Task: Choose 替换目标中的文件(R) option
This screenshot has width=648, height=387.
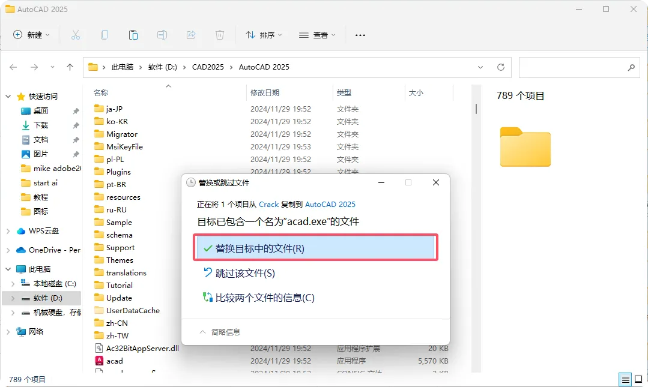Action: point(315,248)
